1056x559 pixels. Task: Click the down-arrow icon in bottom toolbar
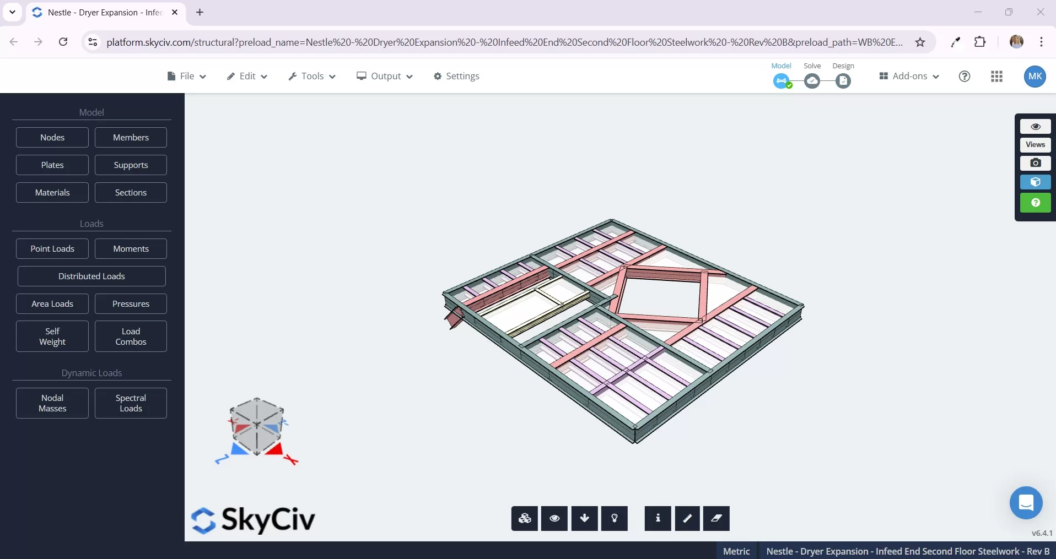pyautogui.click(x=584, y=518)
